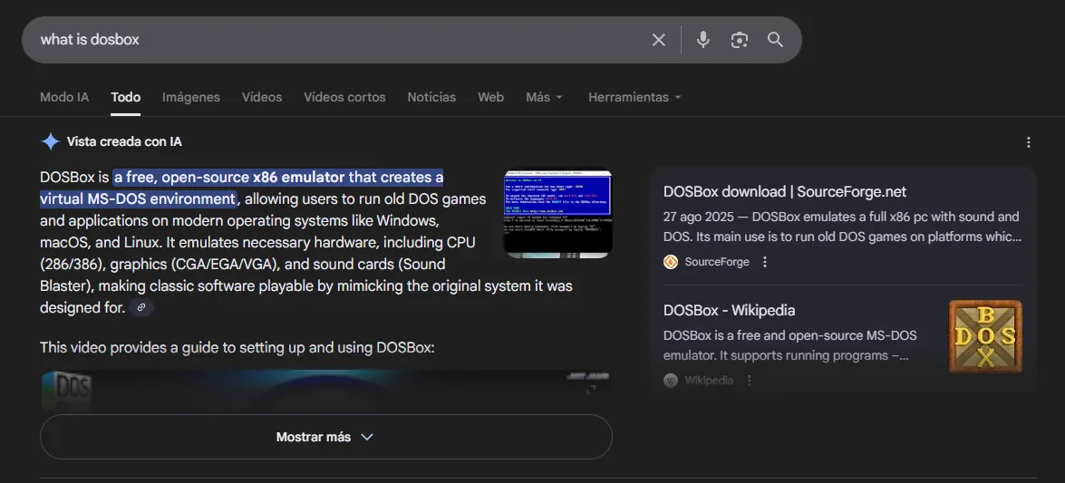Click highlighted text 'a free, open-source x86 emulator'
Screen dimensions: 1065x483
229,178
